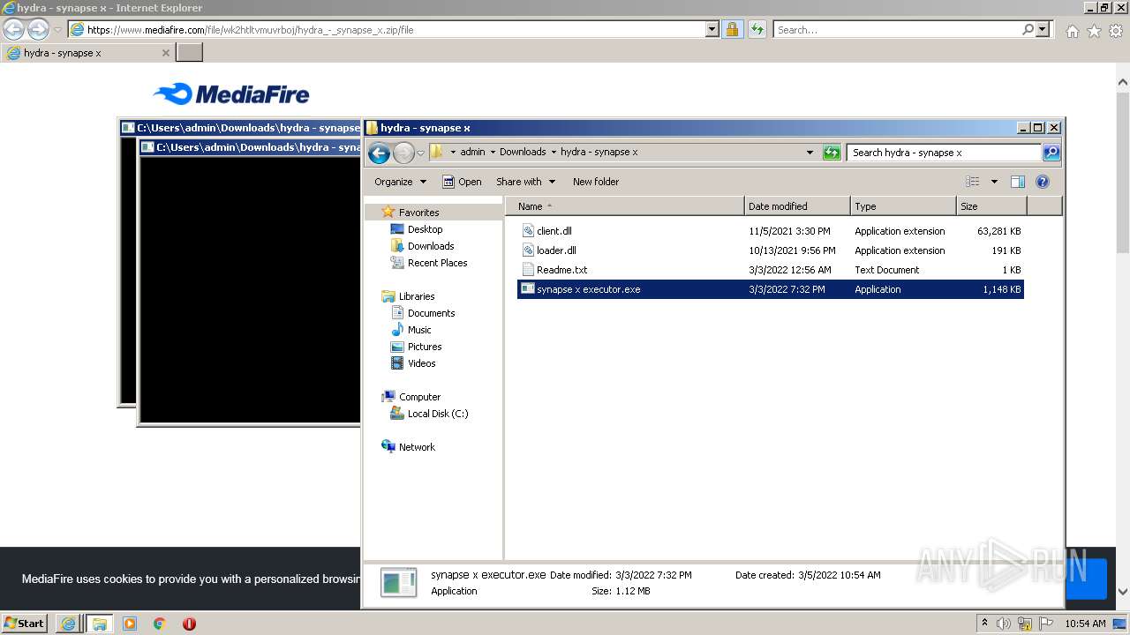Click synapse x executor.exe file icon
The height and width of the screenshot is (635, 1130).
528,289
